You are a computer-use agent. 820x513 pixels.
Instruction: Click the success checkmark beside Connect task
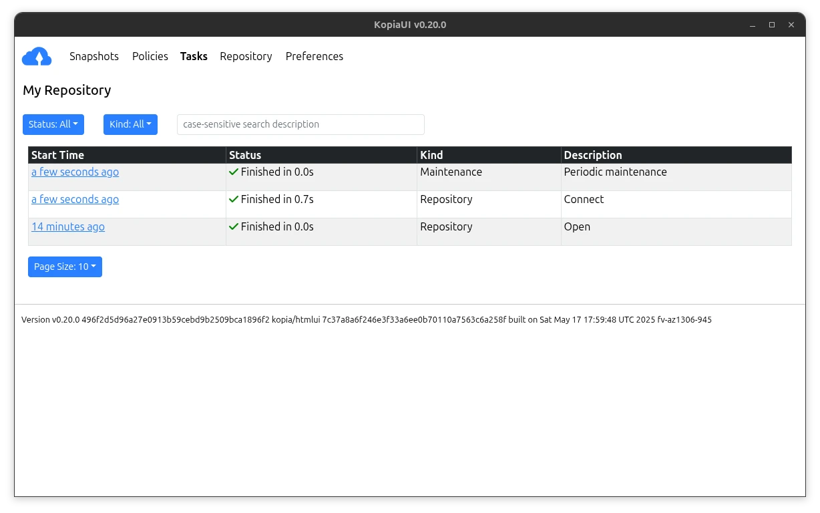pos(234,199)
